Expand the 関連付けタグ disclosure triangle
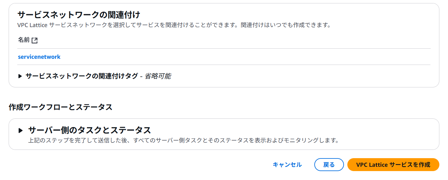The height and width of the screenshot is (180, 448). point(20,76)
